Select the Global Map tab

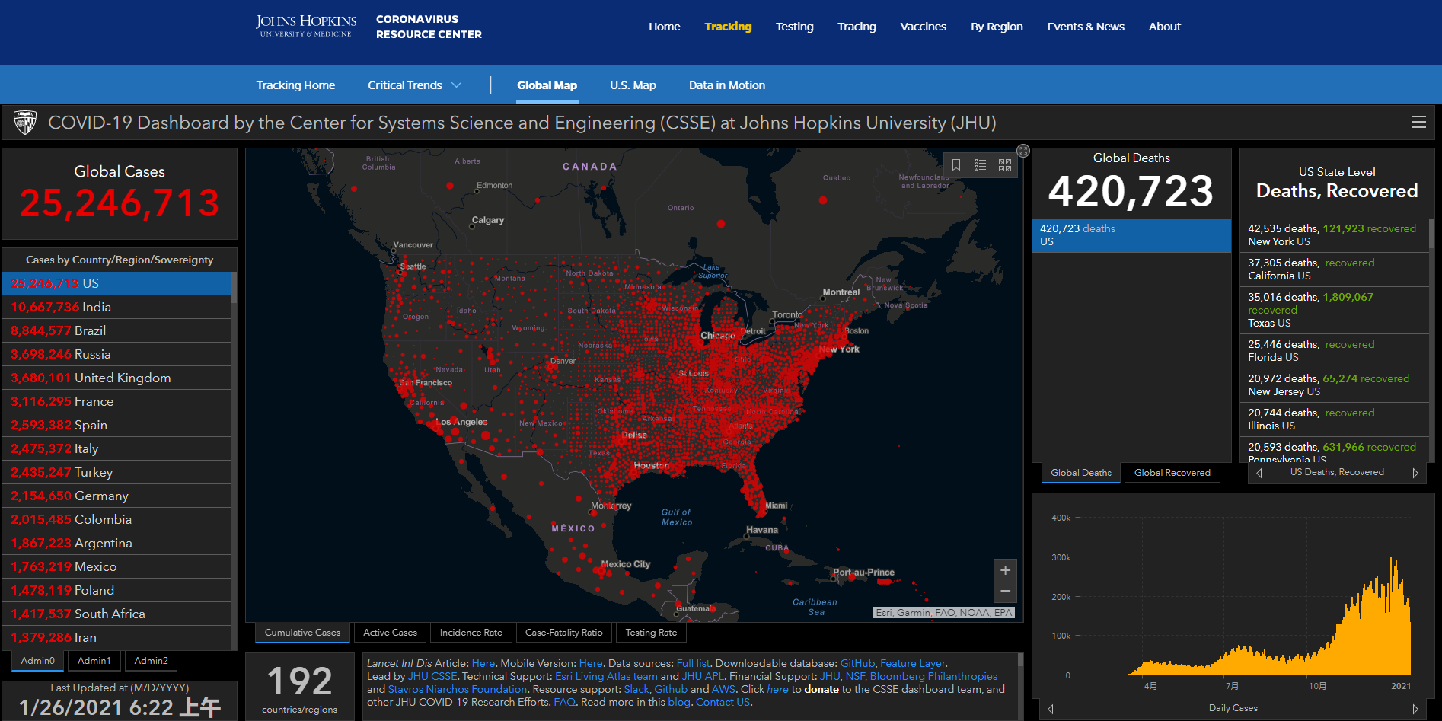point(547,85)
